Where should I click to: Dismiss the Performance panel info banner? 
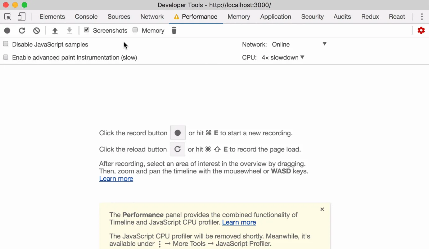(322, 209)
